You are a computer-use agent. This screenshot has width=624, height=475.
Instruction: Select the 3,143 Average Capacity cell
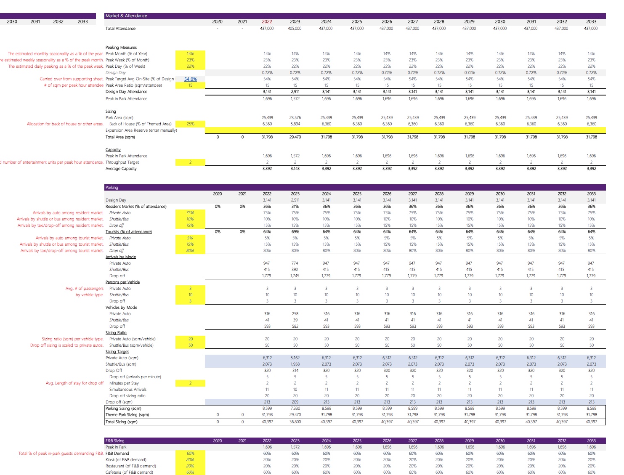295,169
